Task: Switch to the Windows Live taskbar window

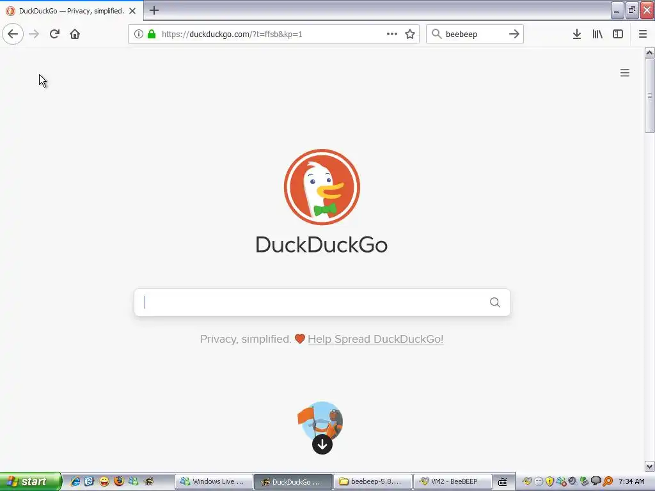Action: pos(214,482)
